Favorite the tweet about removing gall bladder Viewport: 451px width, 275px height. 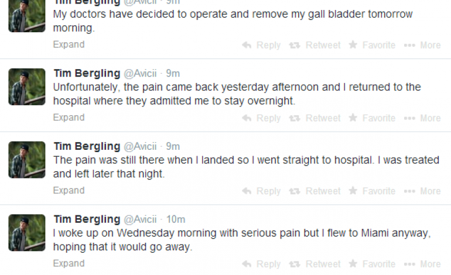coord(372,45)
